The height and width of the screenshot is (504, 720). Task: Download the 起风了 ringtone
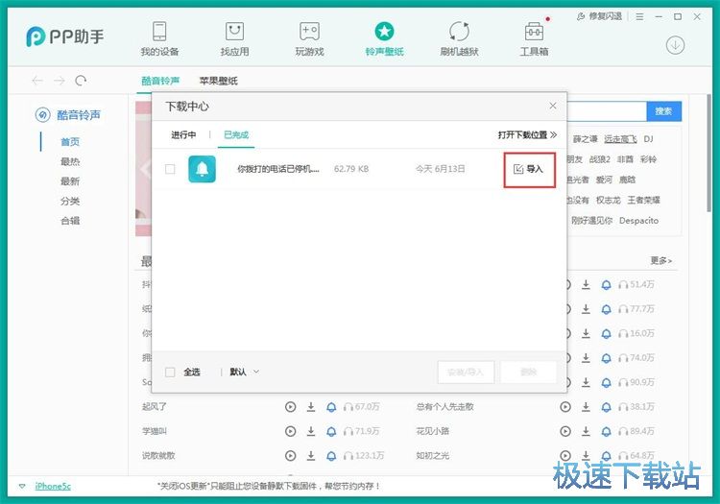pyautogui.click(x=311, y=407)
